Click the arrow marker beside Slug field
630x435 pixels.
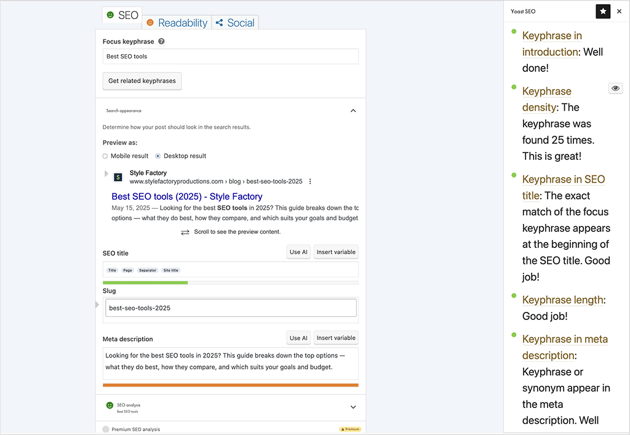click(x=97, y=305)
